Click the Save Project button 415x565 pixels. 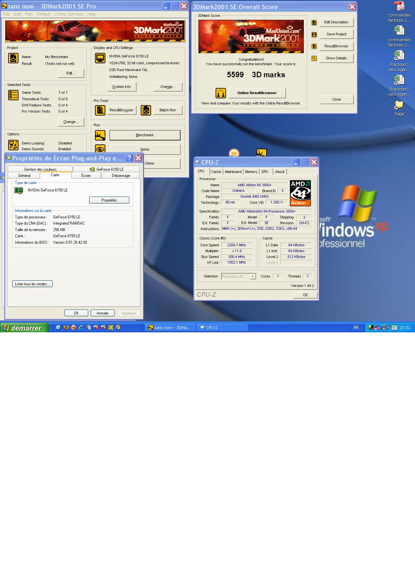pyautogui.click(x=336, y=34)
